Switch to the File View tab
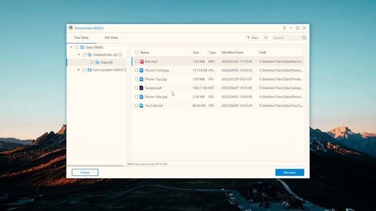The image size is (376, 211). click(x=111, y=38)
